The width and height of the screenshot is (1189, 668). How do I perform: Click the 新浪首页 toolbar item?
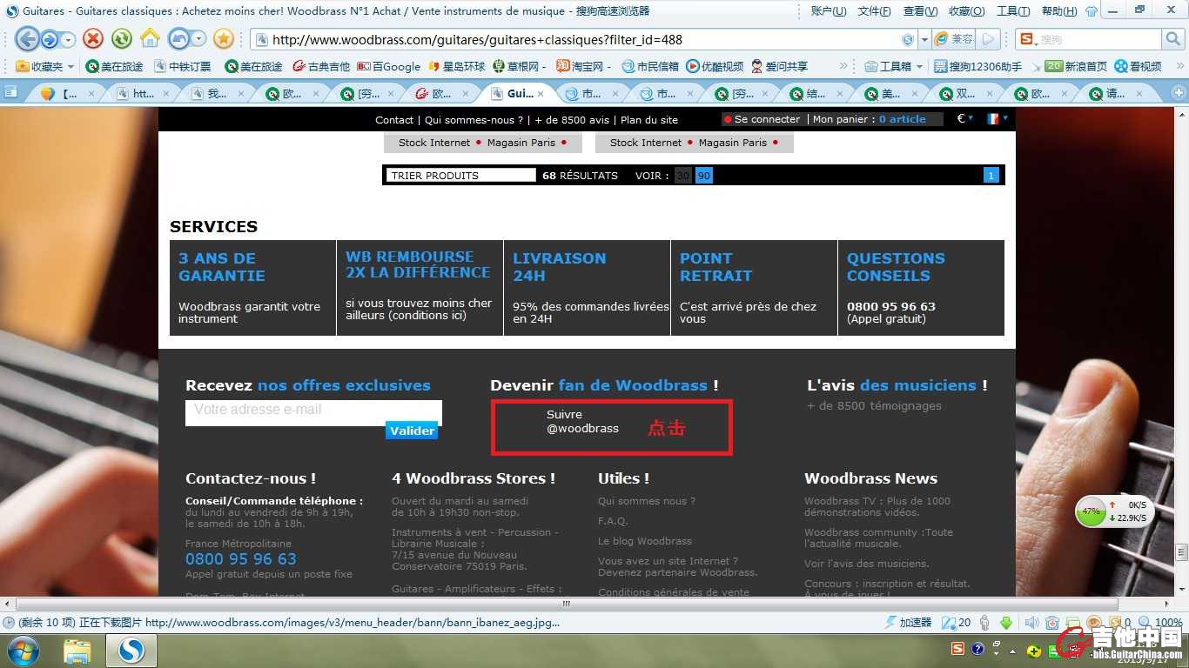[x=1076, y=66]
